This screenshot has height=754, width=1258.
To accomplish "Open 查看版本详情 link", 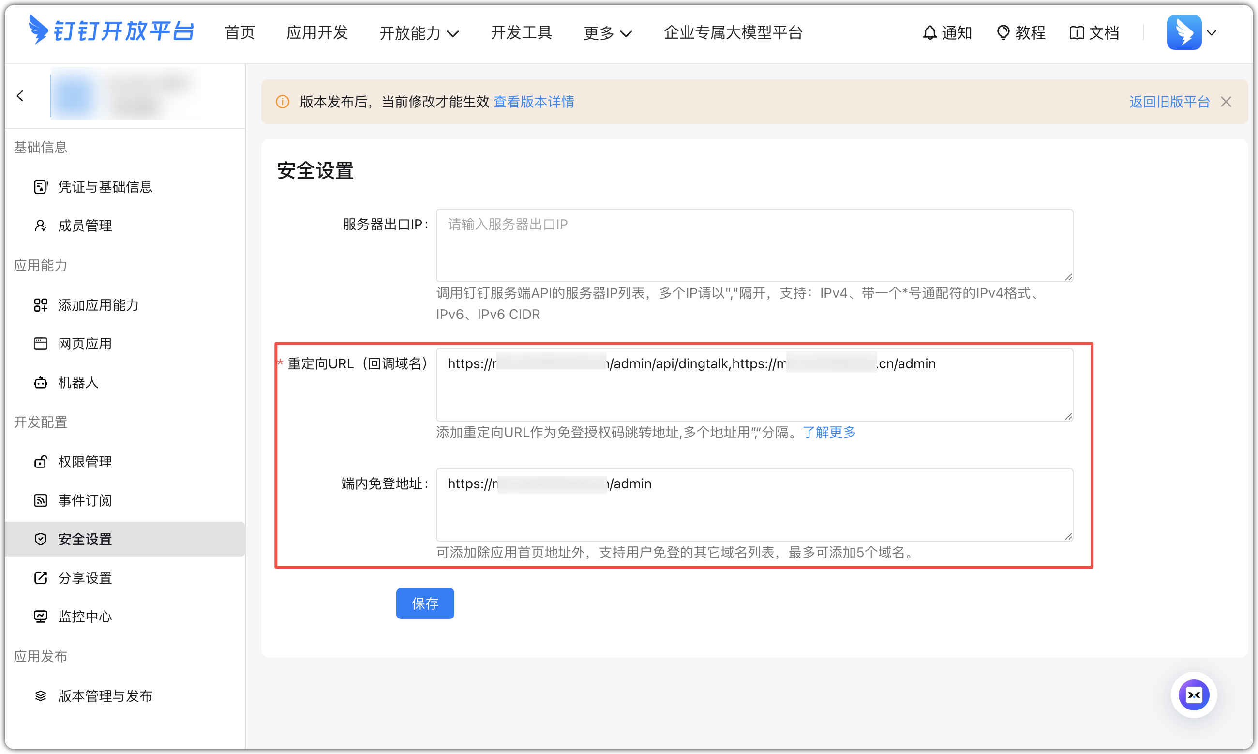I will (x=534, y=102).
